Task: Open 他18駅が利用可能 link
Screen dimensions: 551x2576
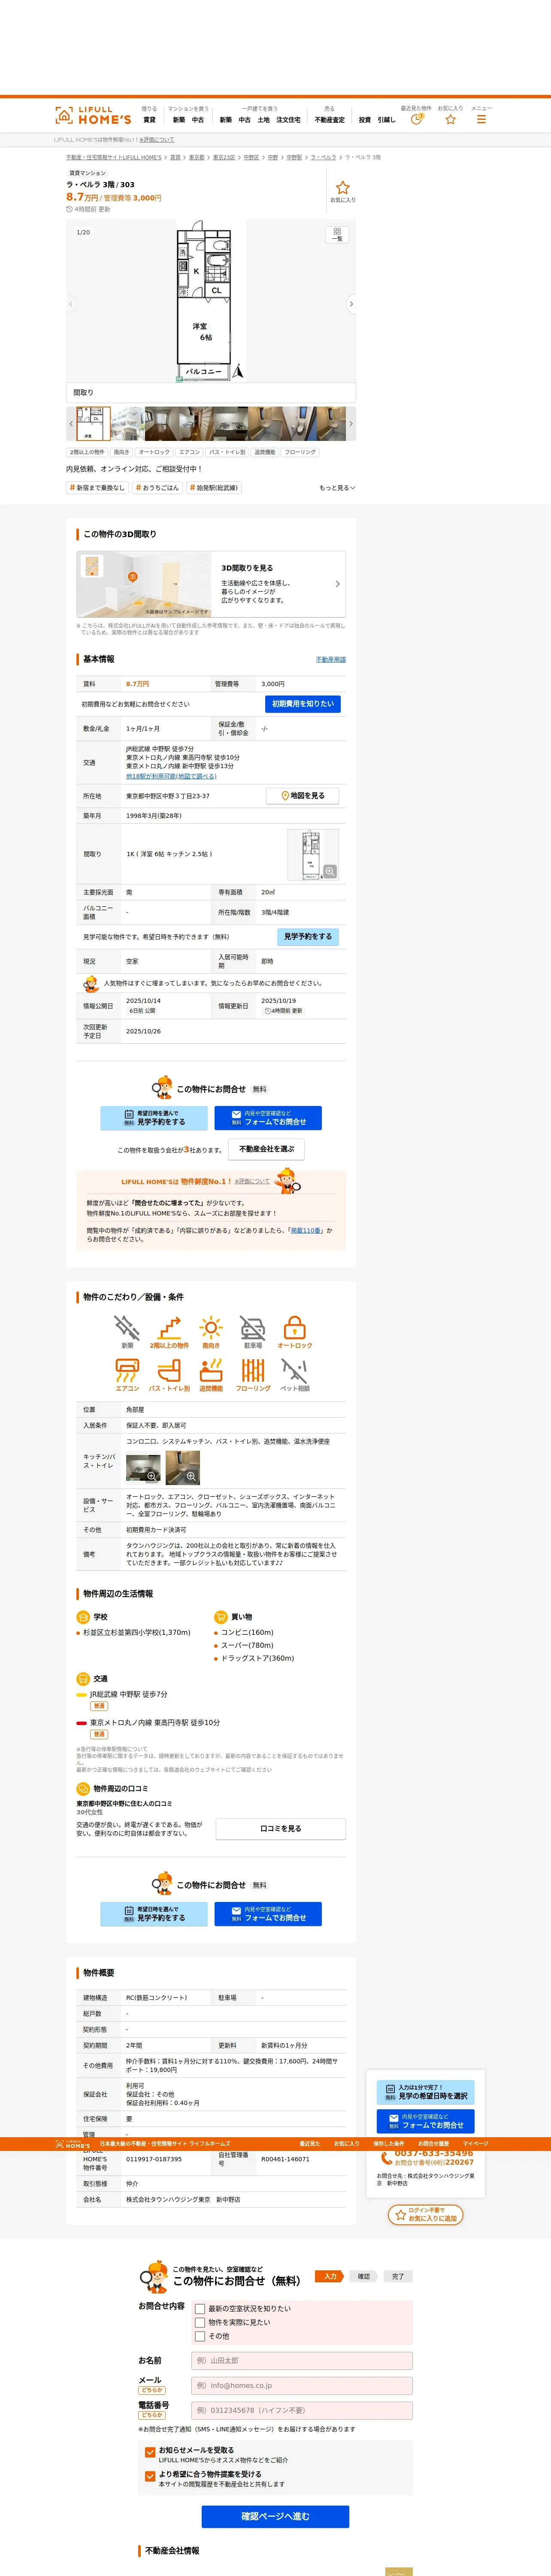Action: [171, 776]
